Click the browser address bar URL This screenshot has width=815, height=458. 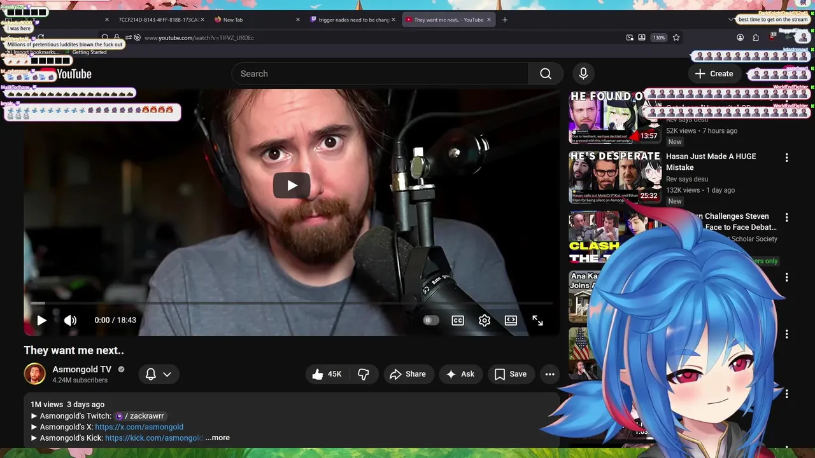(199, 38)
